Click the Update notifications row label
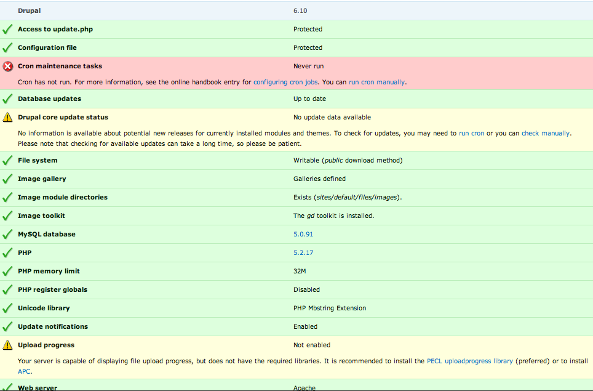The width and height of the screenshot is (593, 391). coord(53,326)
